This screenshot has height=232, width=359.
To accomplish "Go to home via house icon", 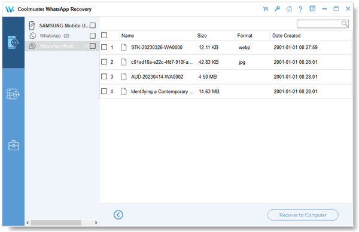I will (x=289, y=9).
